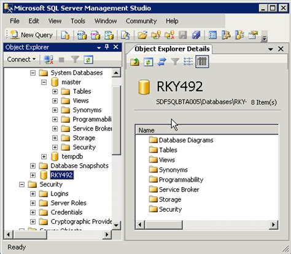This screenshot has width=291, height=254.
Task: Click Up folder icon in Details toolbar
Action: coord(134,61)
